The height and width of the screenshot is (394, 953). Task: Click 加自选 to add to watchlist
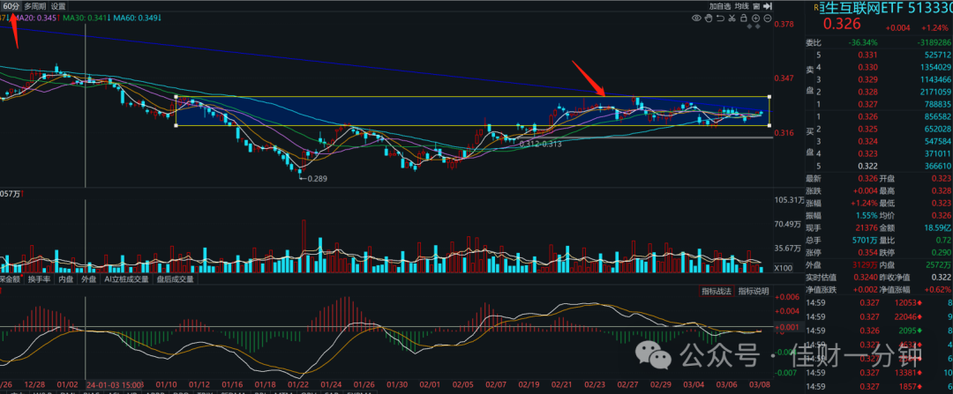tap(719, 6)
